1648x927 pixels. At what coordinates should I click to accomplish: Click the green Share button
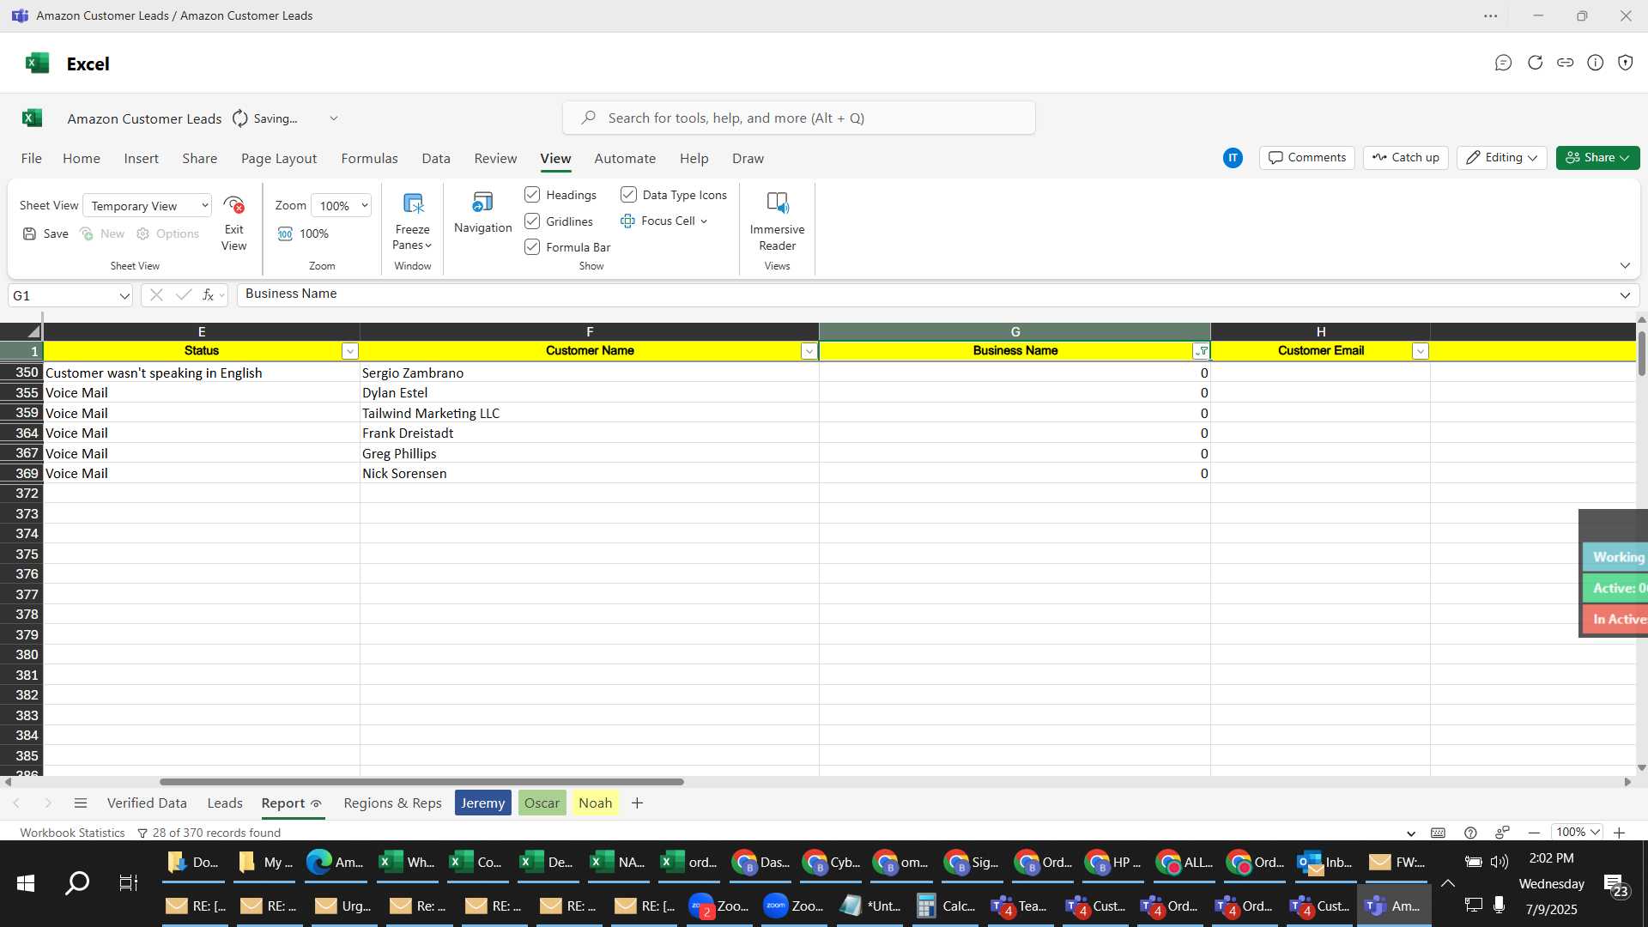1597,158
